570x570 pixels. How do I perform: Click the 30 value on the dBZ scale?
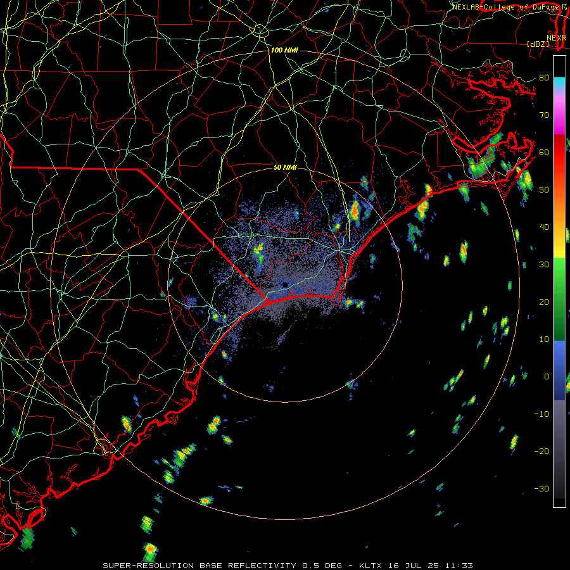544,264
